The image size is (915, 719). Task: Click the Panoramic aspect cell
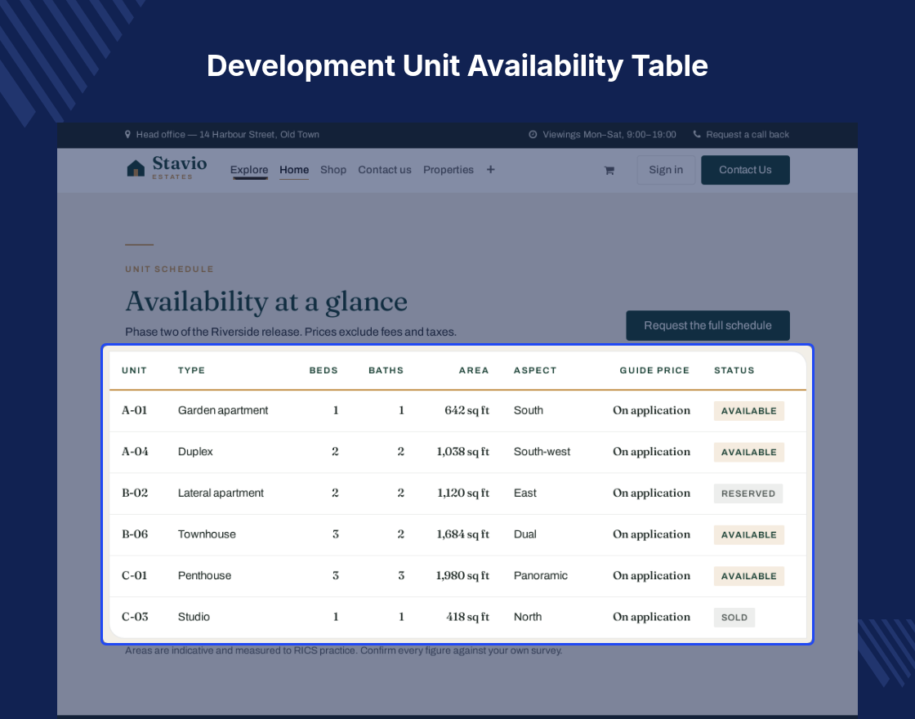pyautogui.click(x=540, y=575)
